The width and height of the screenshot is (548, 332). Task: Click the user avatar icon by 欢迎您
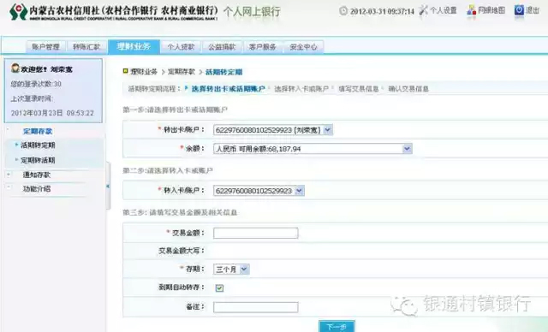tap(15, 68)
